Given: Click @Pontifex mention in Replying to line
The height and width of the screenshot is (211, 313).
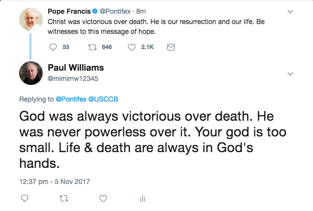Looking at the screenshot, I should pyautogui.click(x=71, y=99).
